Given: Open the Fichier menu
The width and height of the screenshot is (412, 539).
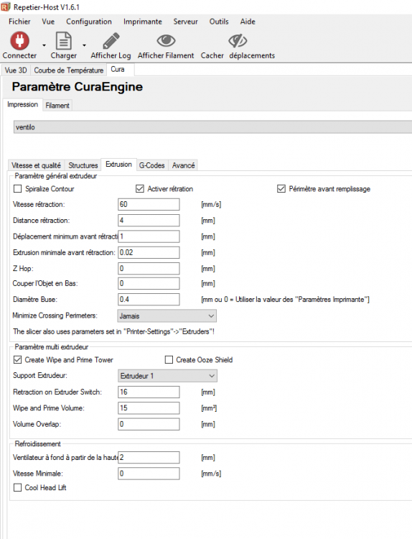Looking at the screenshot, I should [x=19, y=22].
